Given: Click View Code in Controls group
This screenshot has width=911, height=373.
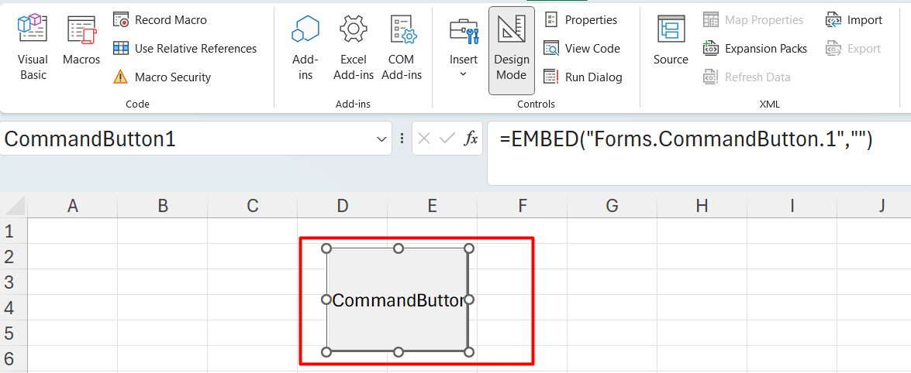Looking at the screenshot, I should pyautogui.click(x=582, y=49).
